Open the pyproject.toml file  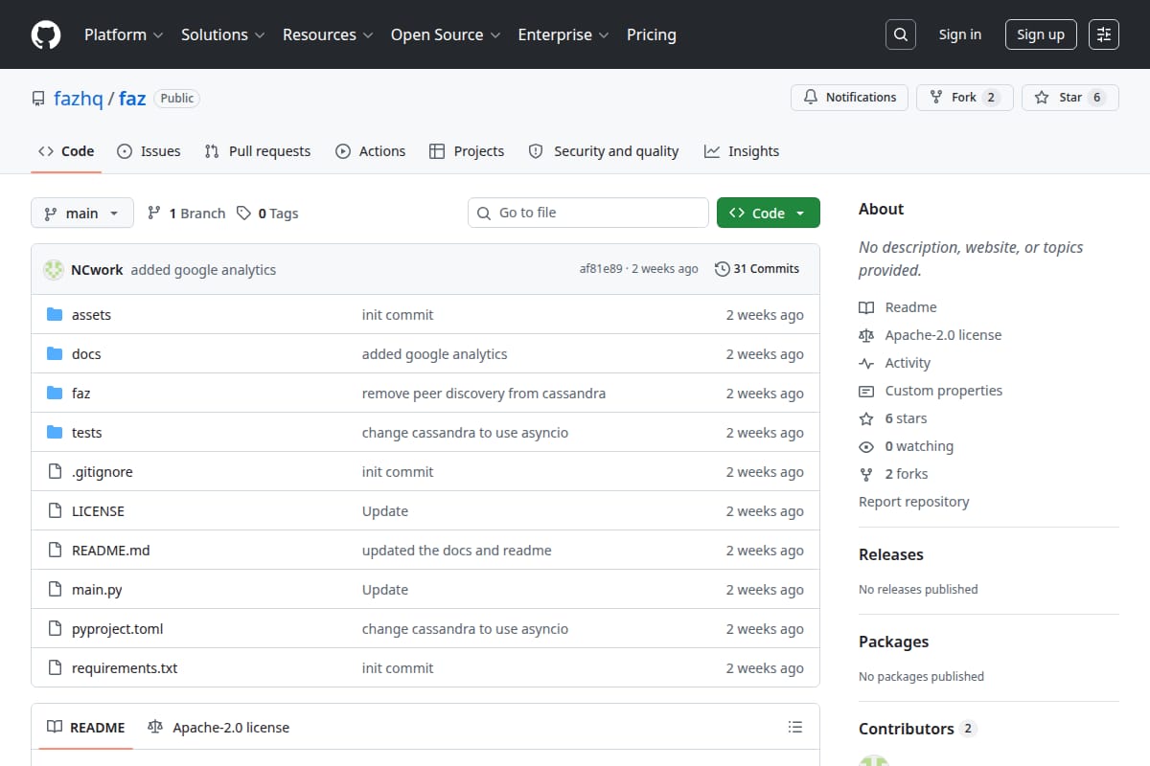118,629
